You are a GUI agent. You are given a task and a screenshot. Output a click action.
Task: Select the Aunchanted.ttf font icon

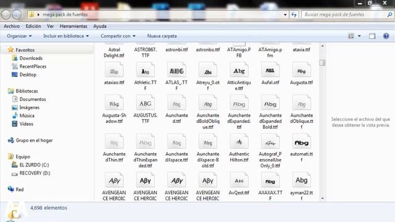tap(177, 103)
